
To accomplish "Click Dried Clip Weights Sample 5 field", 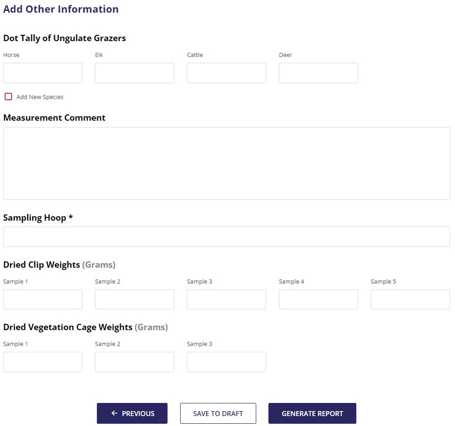I will click(x=410, y=300).
